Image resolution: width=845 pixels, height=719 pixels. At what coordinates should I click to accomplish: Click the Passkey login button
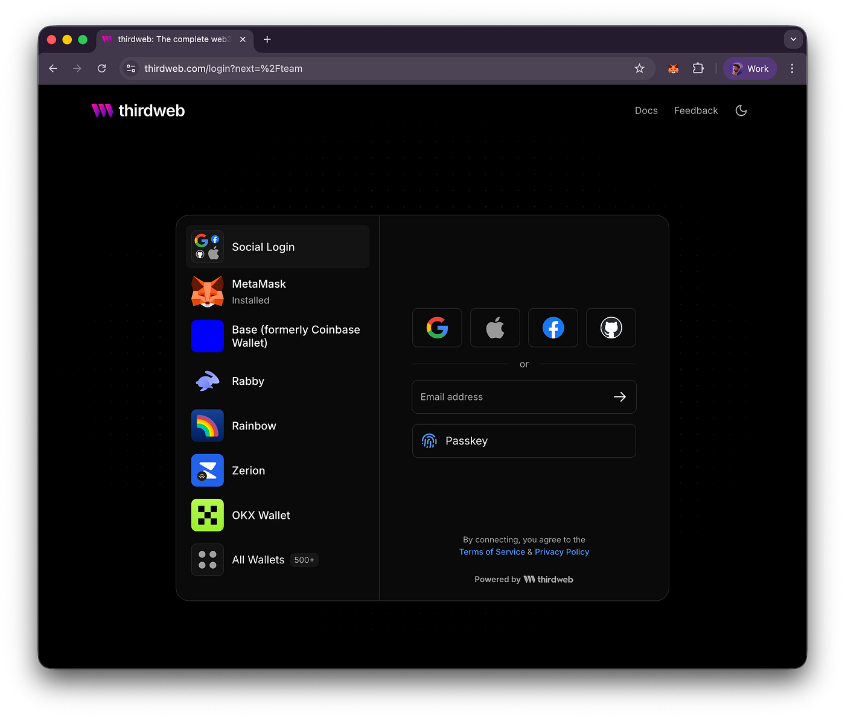pyautogui.click(x=524, y=441)
